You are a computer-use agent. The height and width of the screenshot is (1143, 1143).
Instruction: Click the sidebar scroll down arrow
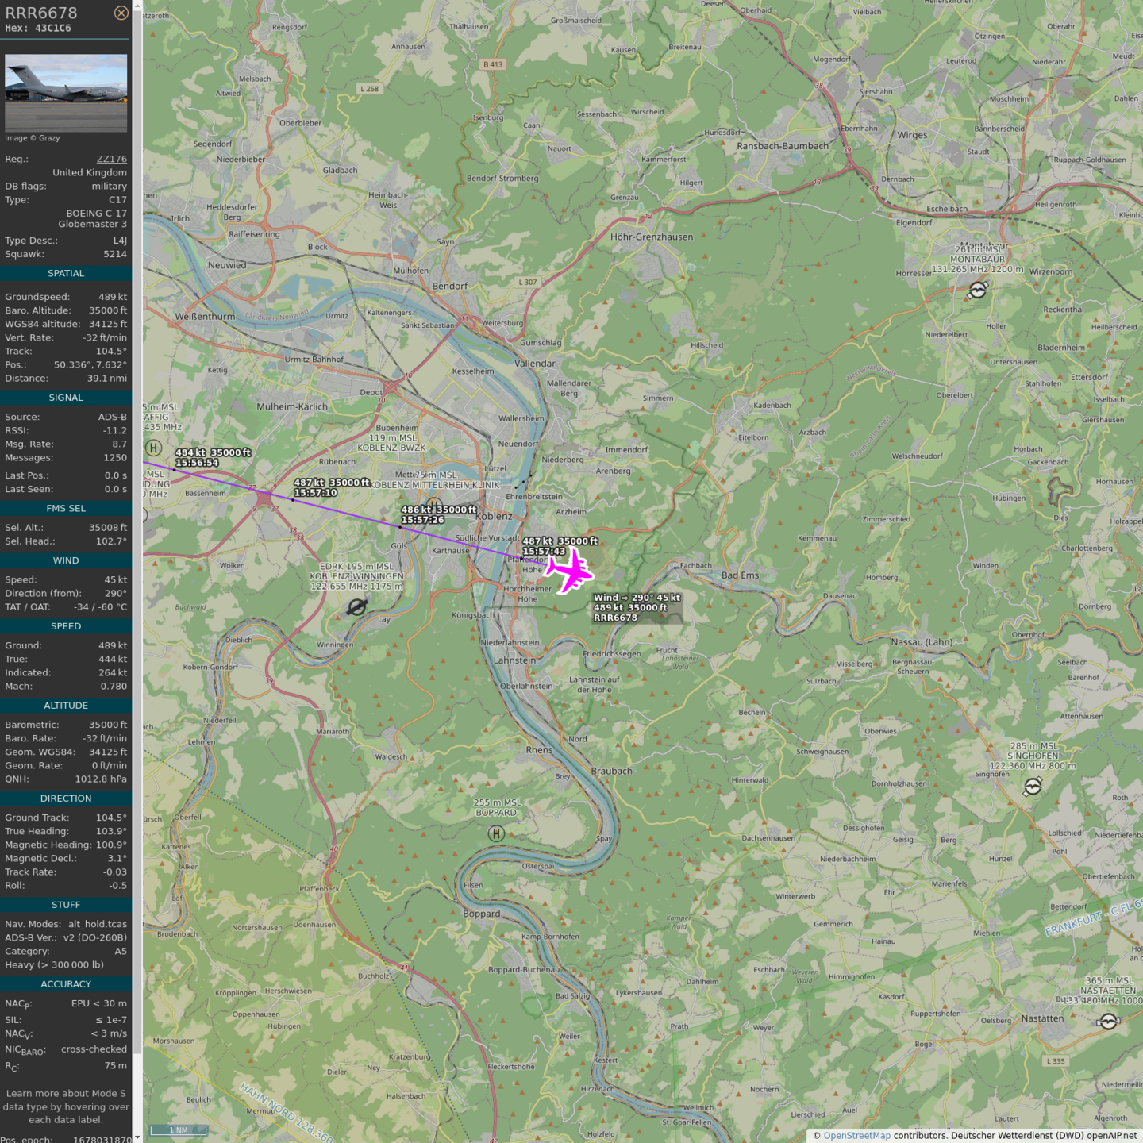point(137,1137)
